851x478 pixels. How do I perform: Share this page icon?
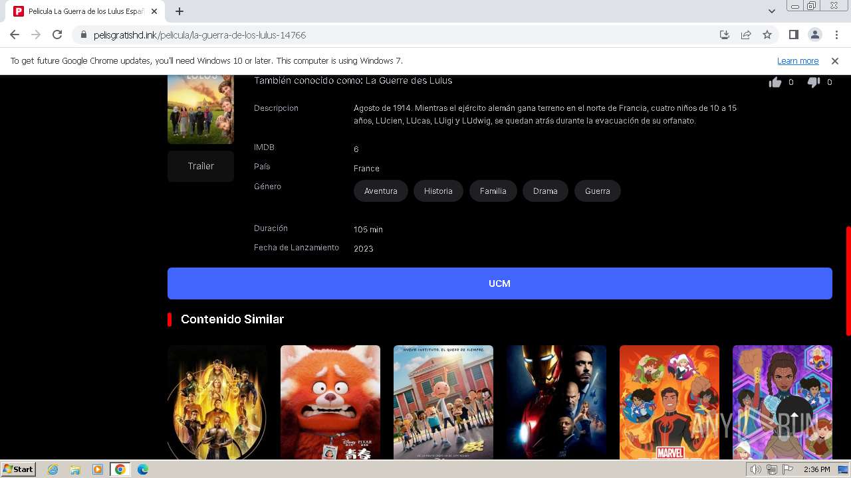pos(746,35)
